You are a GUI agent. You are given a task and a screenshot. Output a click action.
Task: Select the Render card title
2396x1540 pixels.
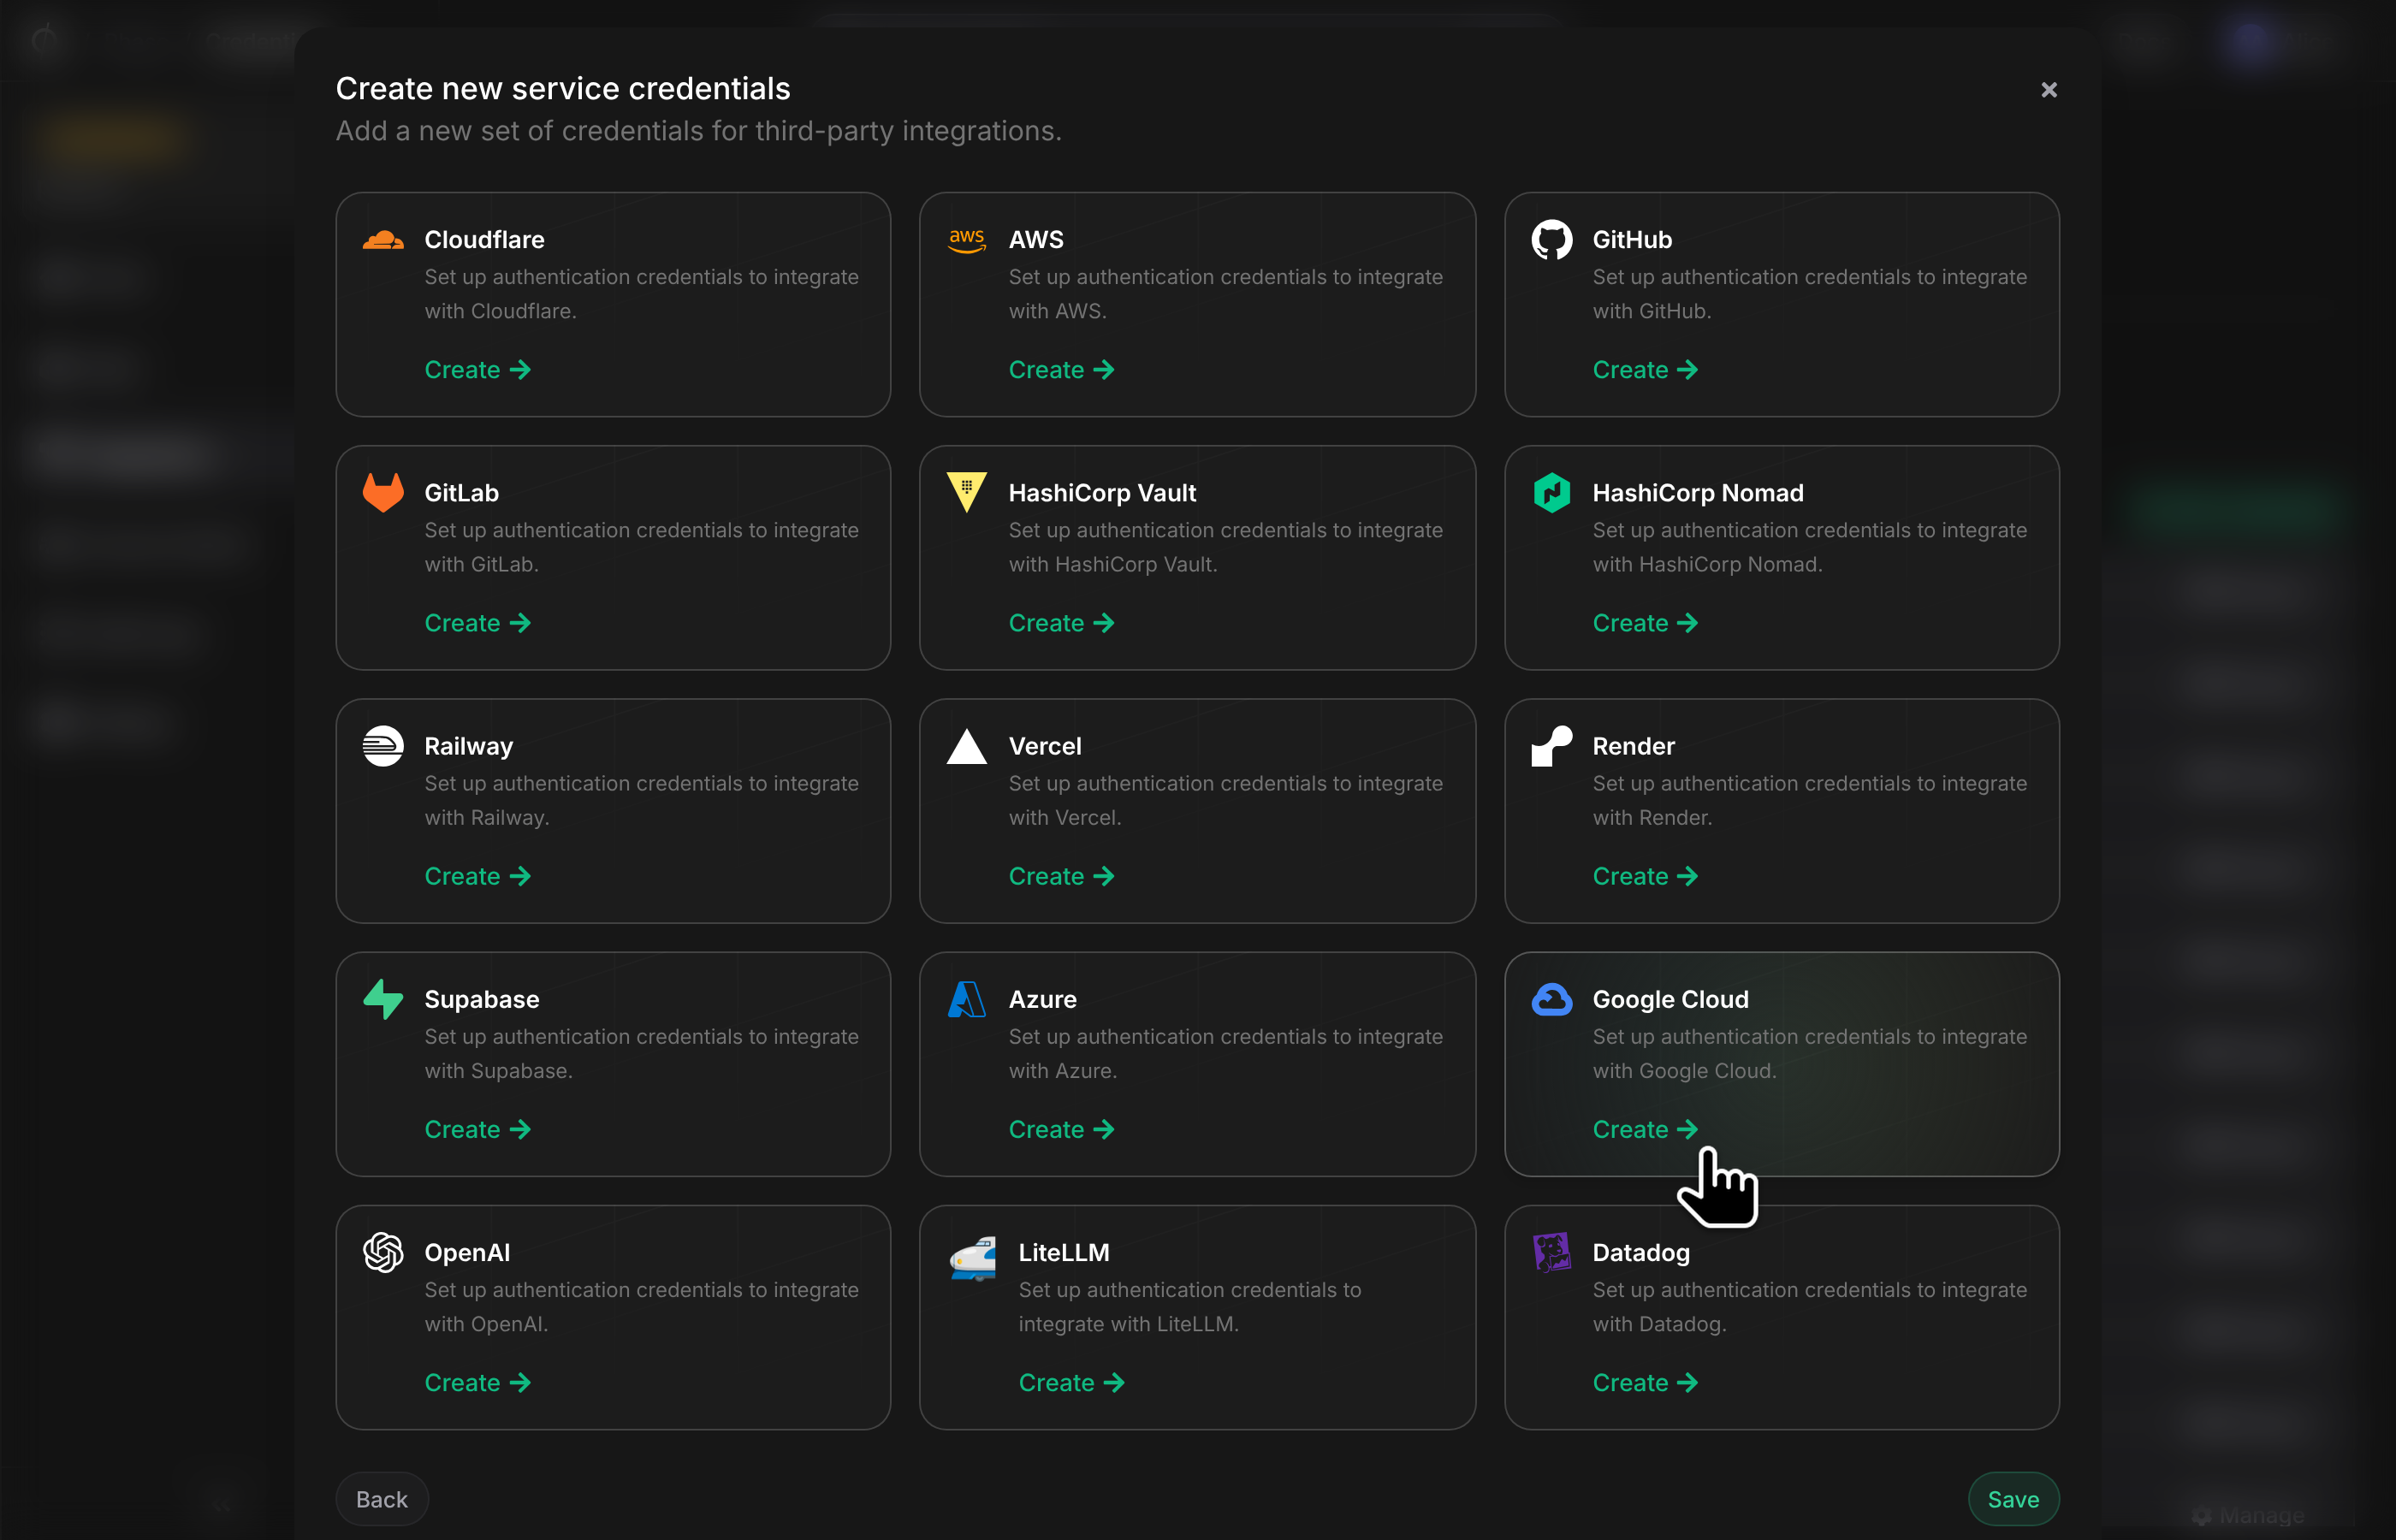(1633, 746)
